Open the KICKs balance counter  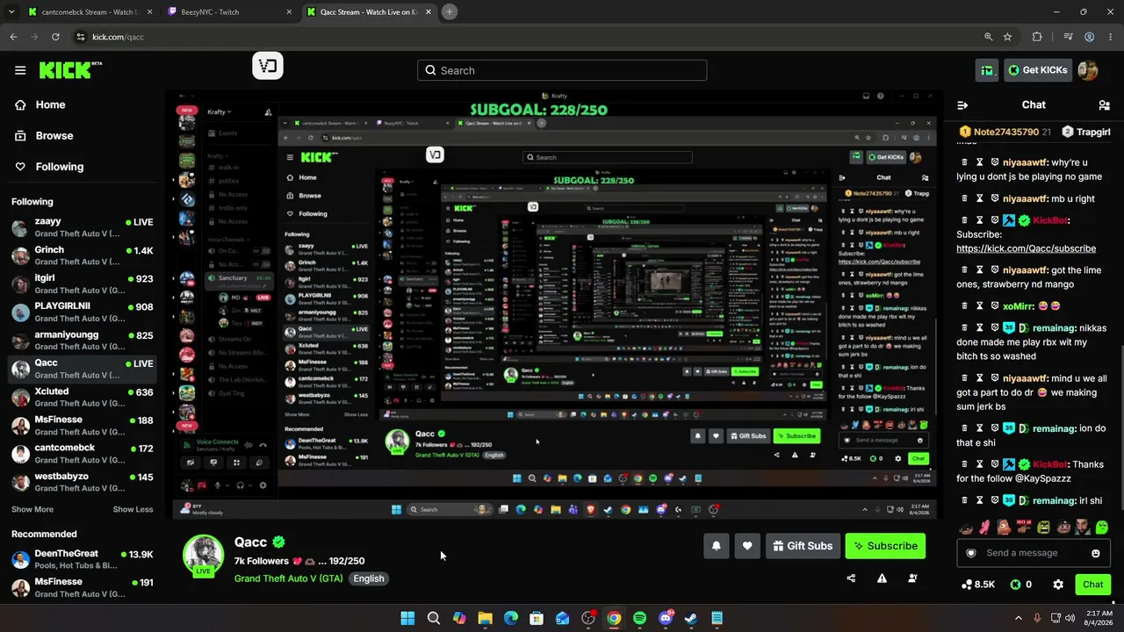point(1020,585)
